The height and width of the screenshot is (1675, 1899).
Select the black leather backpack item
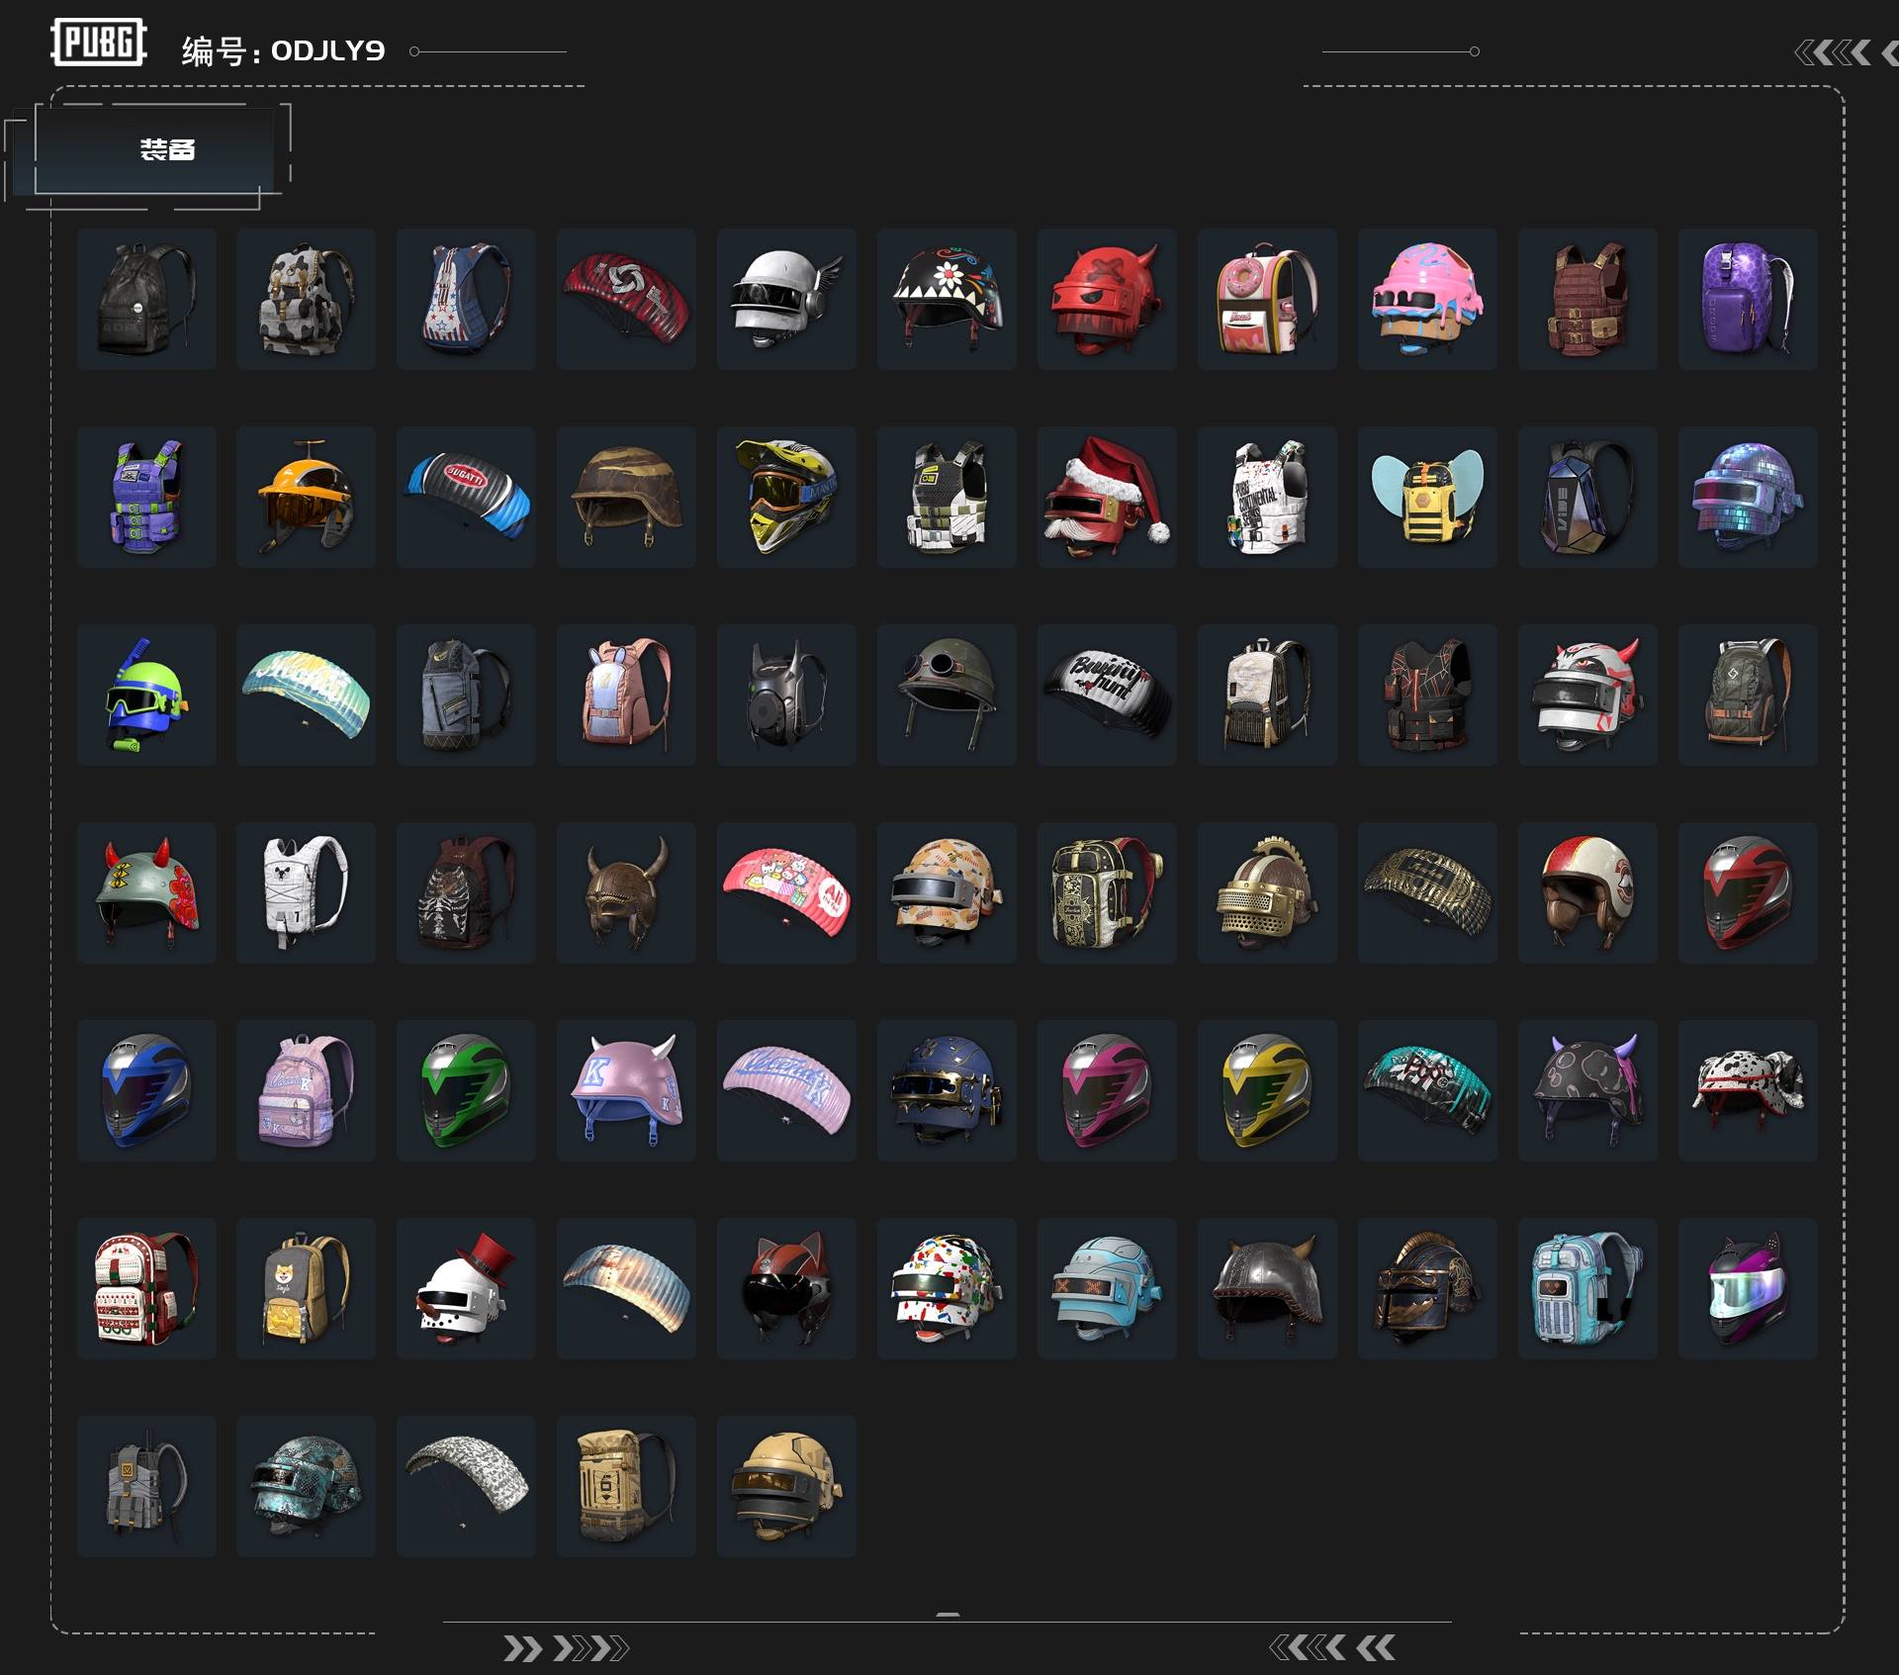coord(146,299)
